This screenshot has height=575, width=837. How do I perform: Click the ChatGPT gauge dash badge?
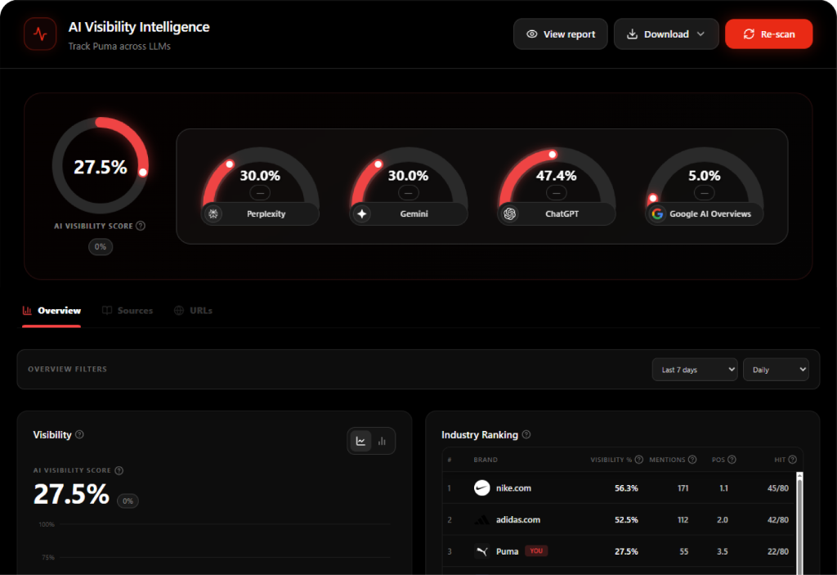(556, 193)
